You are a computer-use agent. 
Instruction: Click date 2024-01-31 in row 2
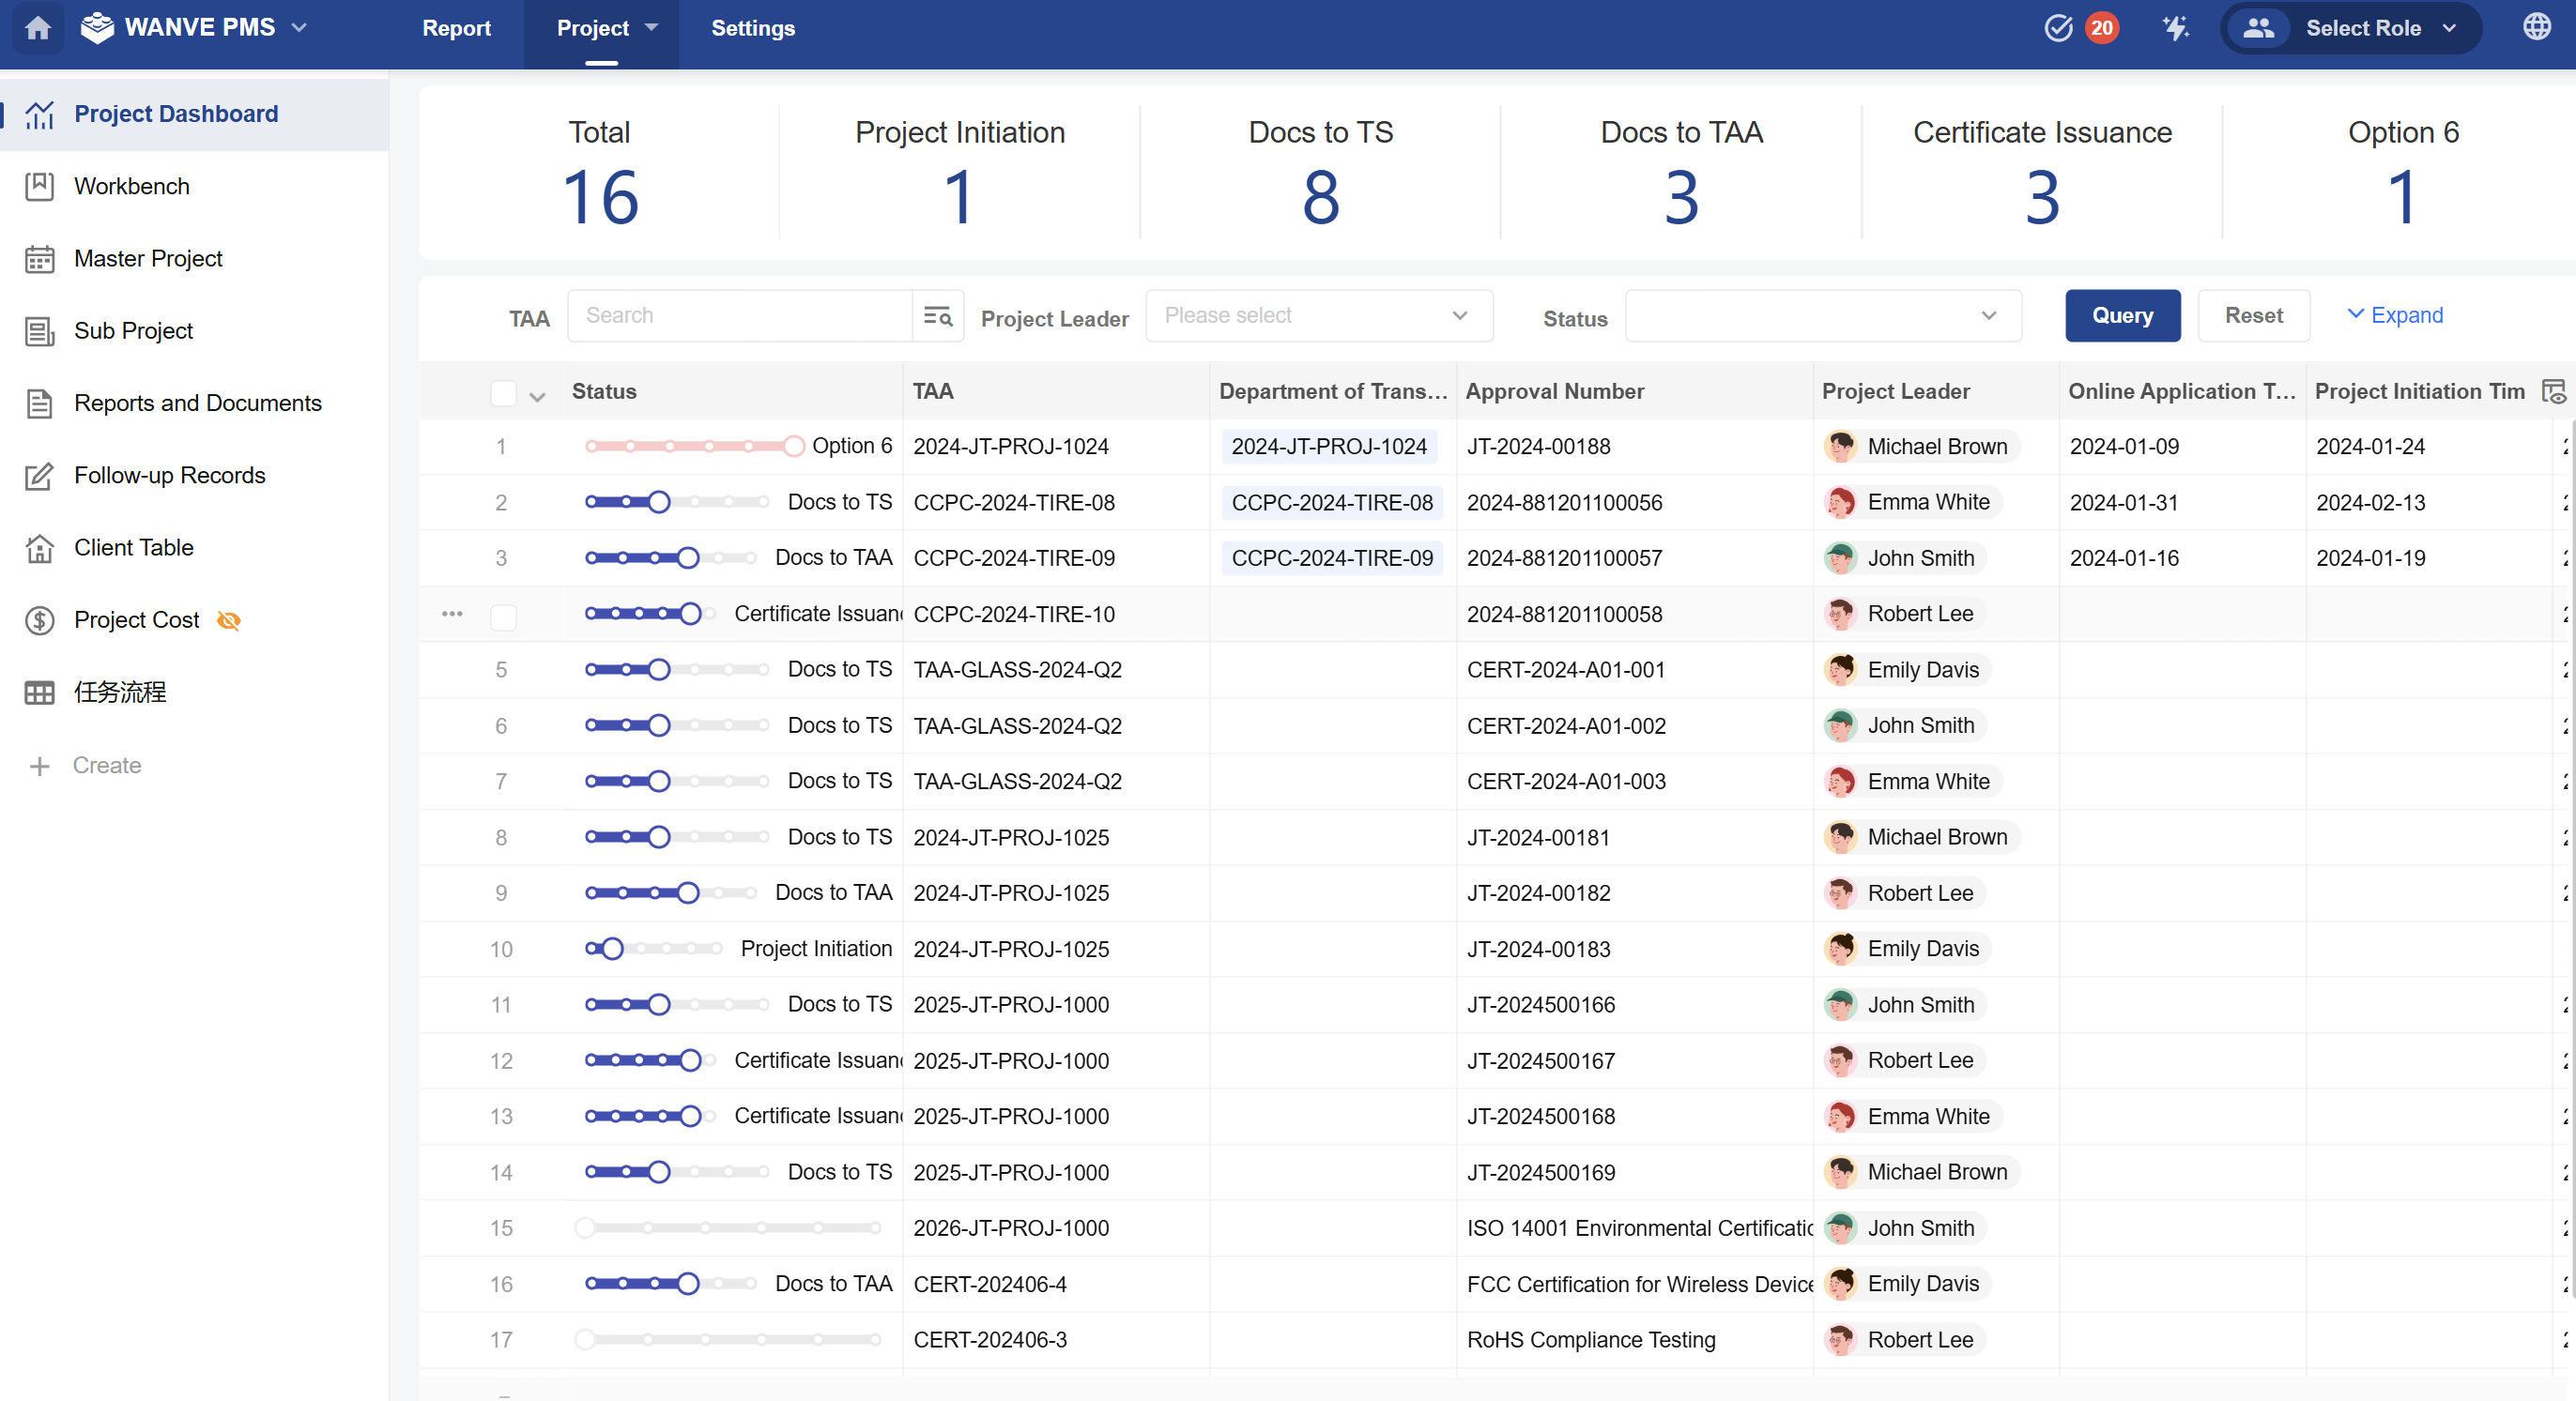[x=2124, y=503]
